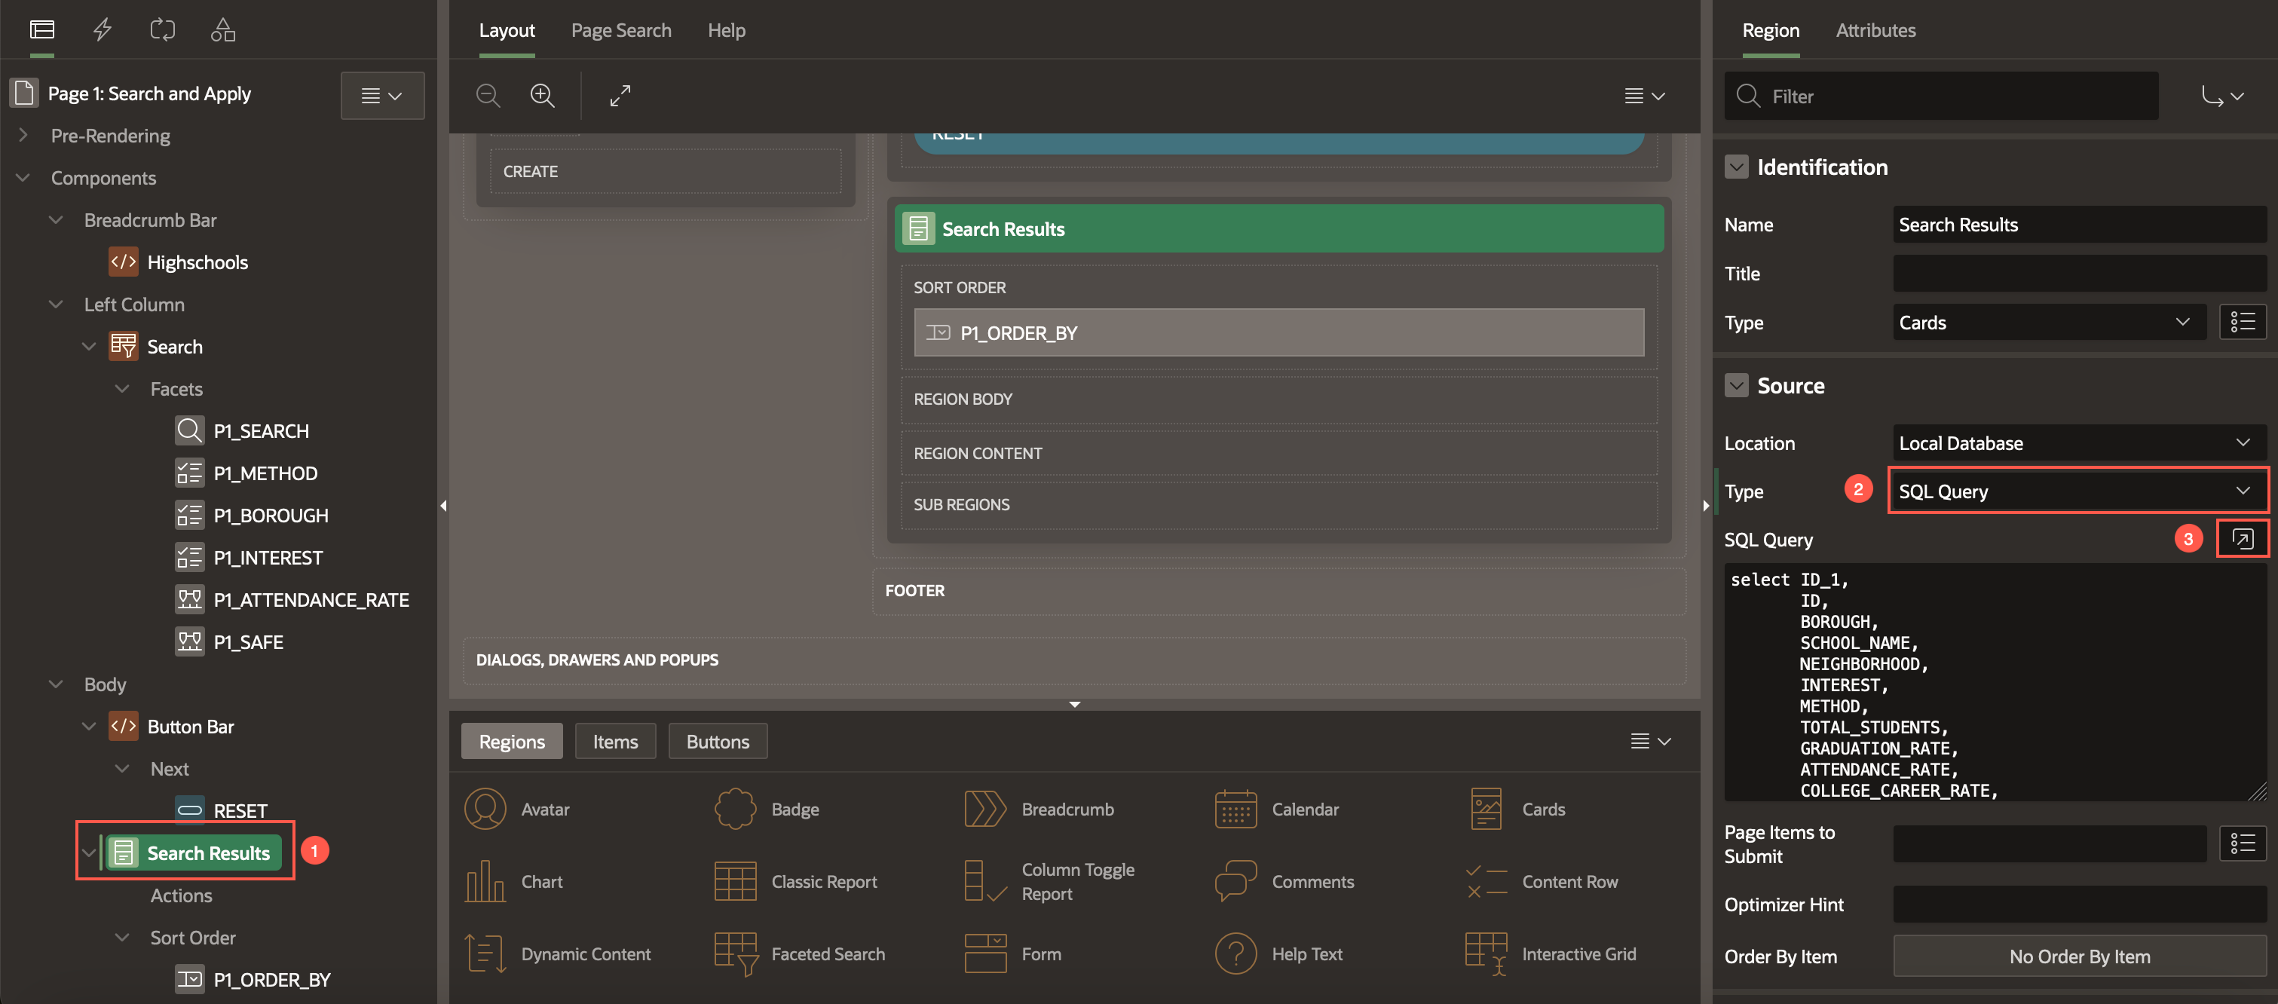This screenshot has height=1004, width=2278.
Task: Select Search Results node in tree
Action: [x=194, y=852]
